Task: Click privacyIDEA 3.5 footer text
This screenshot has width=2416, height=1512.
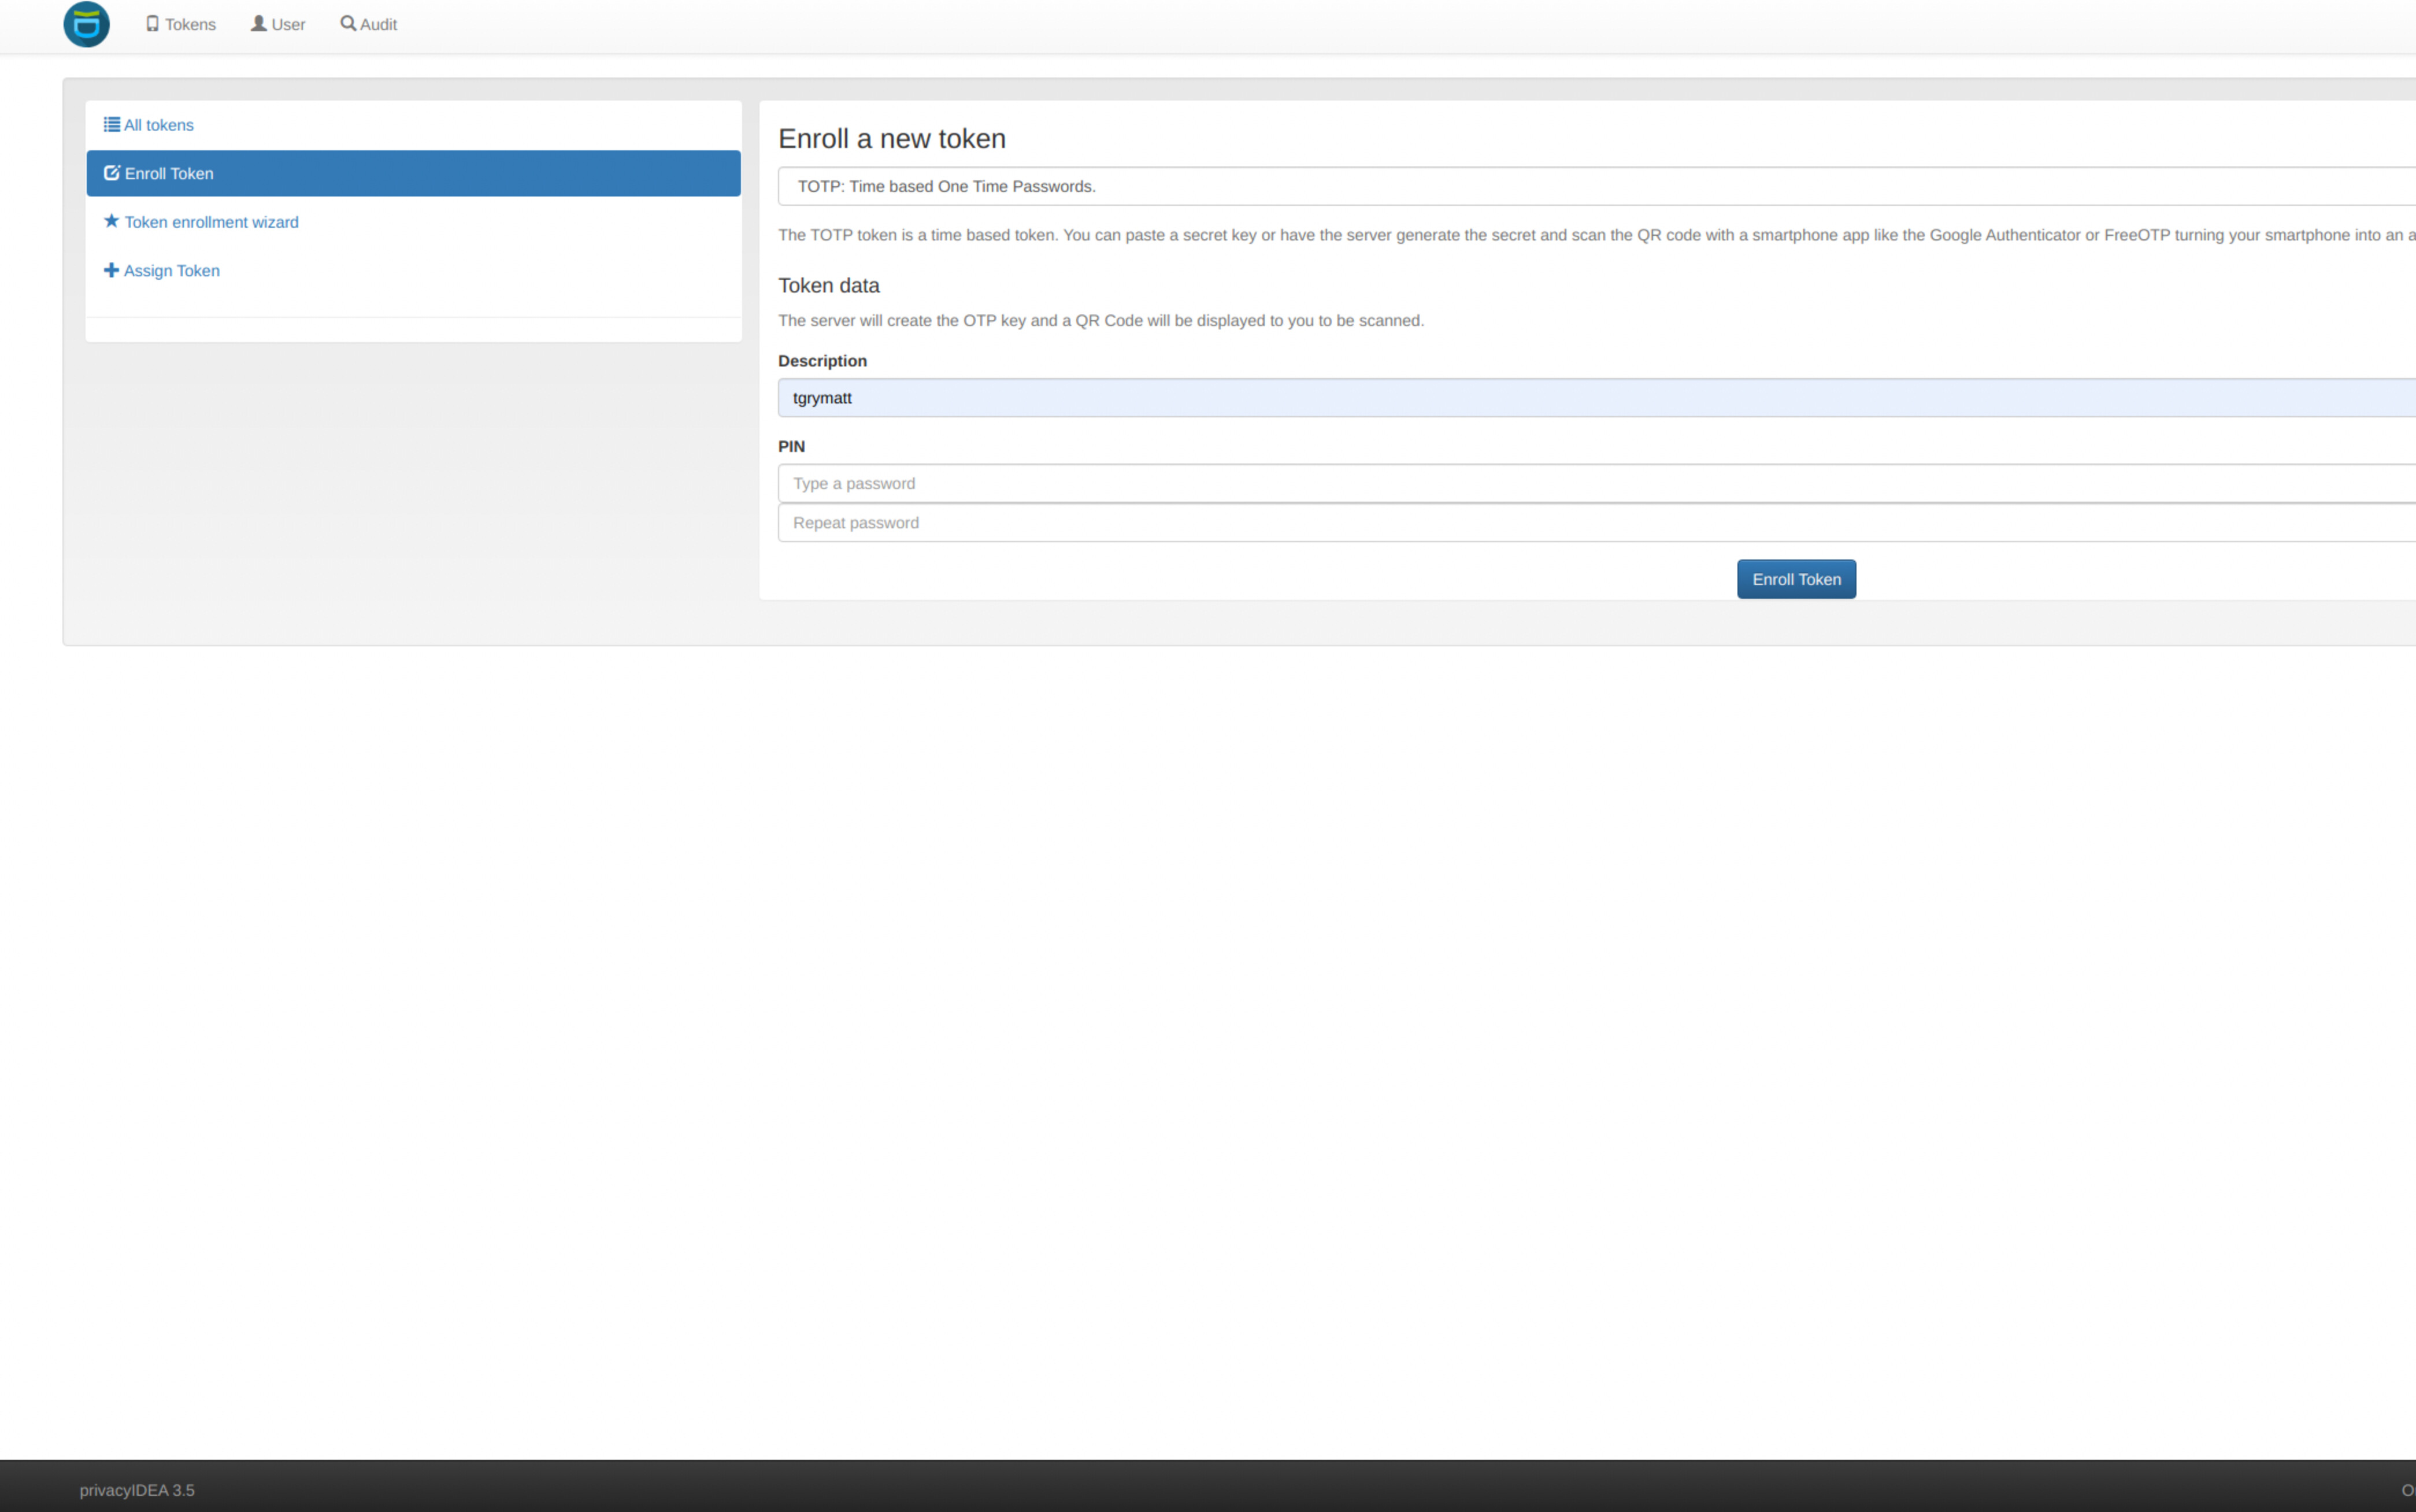Action: [x=137, y=1490]
